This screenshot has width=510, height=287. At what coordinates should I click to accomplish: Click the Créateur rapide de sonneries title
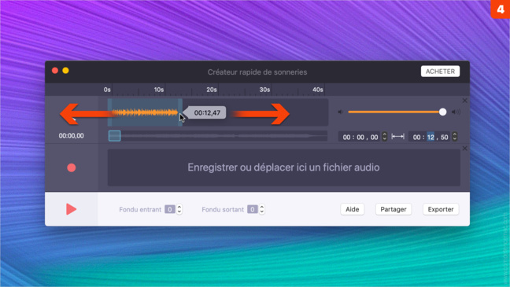click(257, 72)
